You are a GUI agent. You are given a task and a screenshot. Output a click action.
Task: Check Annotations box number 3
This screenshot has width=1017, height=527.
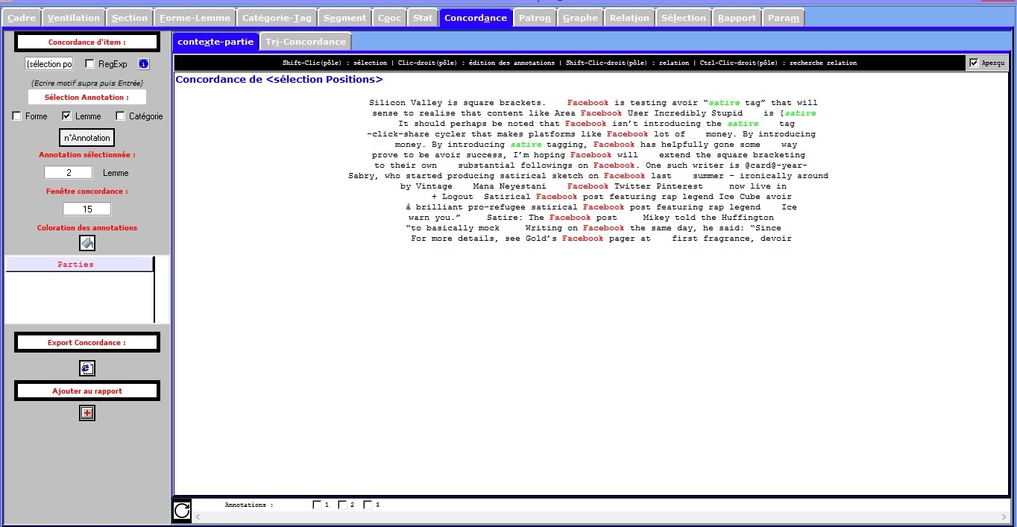pos(368,505)
